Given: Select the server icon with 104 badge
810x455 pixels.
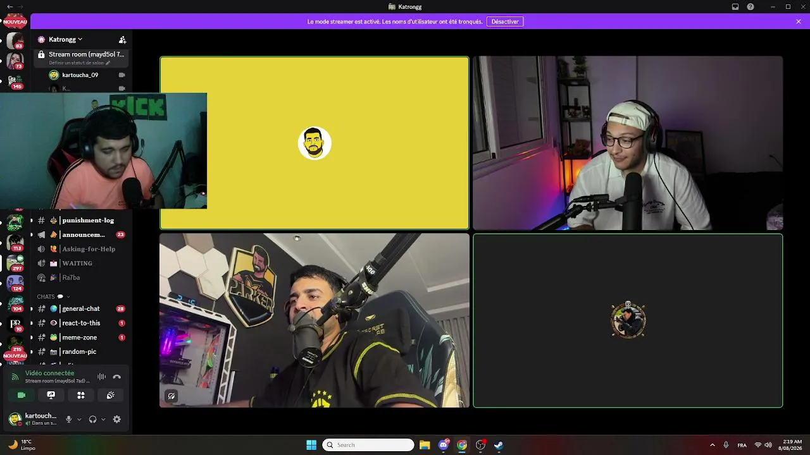Looking at the screenshot, I should [15, 303].
